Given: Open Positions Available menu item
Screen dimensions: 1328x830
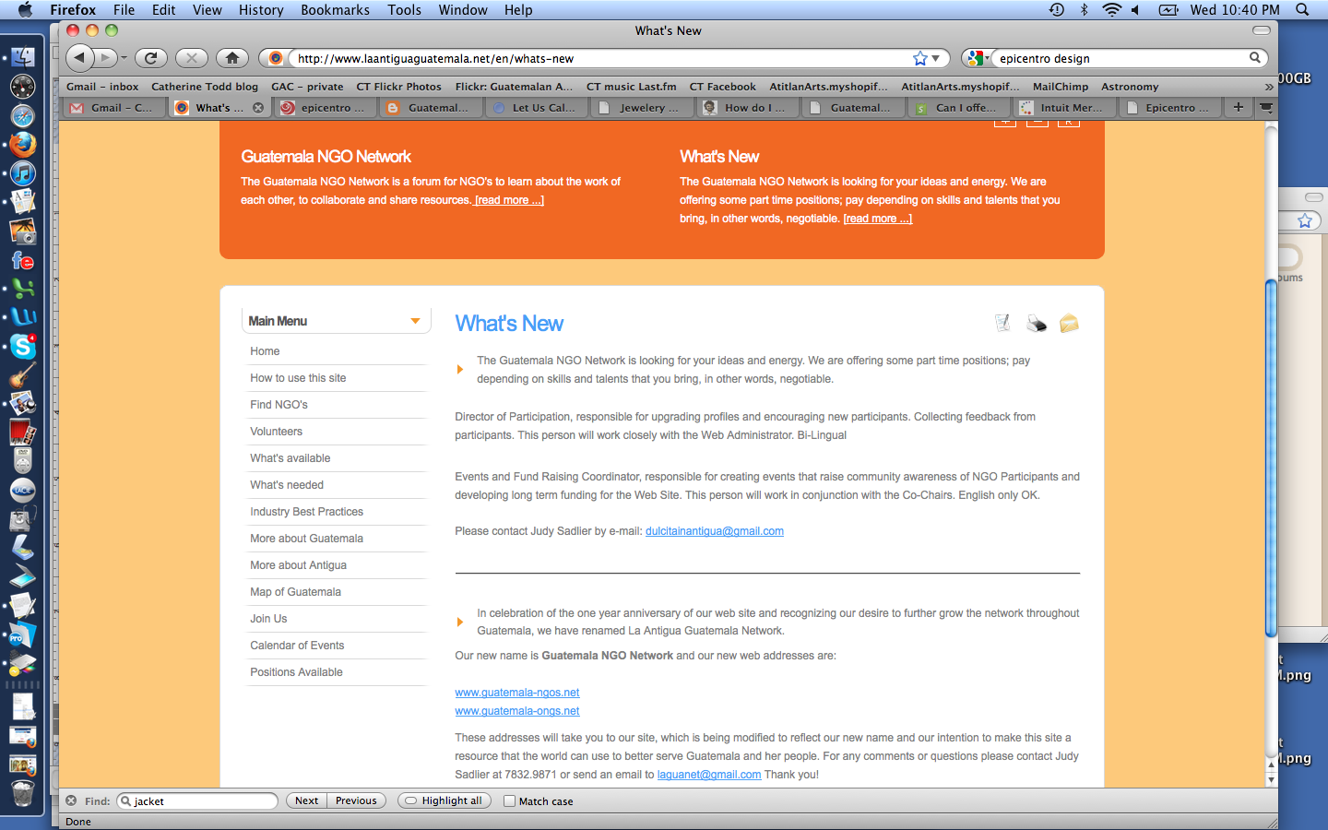Looking at the screenshot, I should tap(296, 672).
